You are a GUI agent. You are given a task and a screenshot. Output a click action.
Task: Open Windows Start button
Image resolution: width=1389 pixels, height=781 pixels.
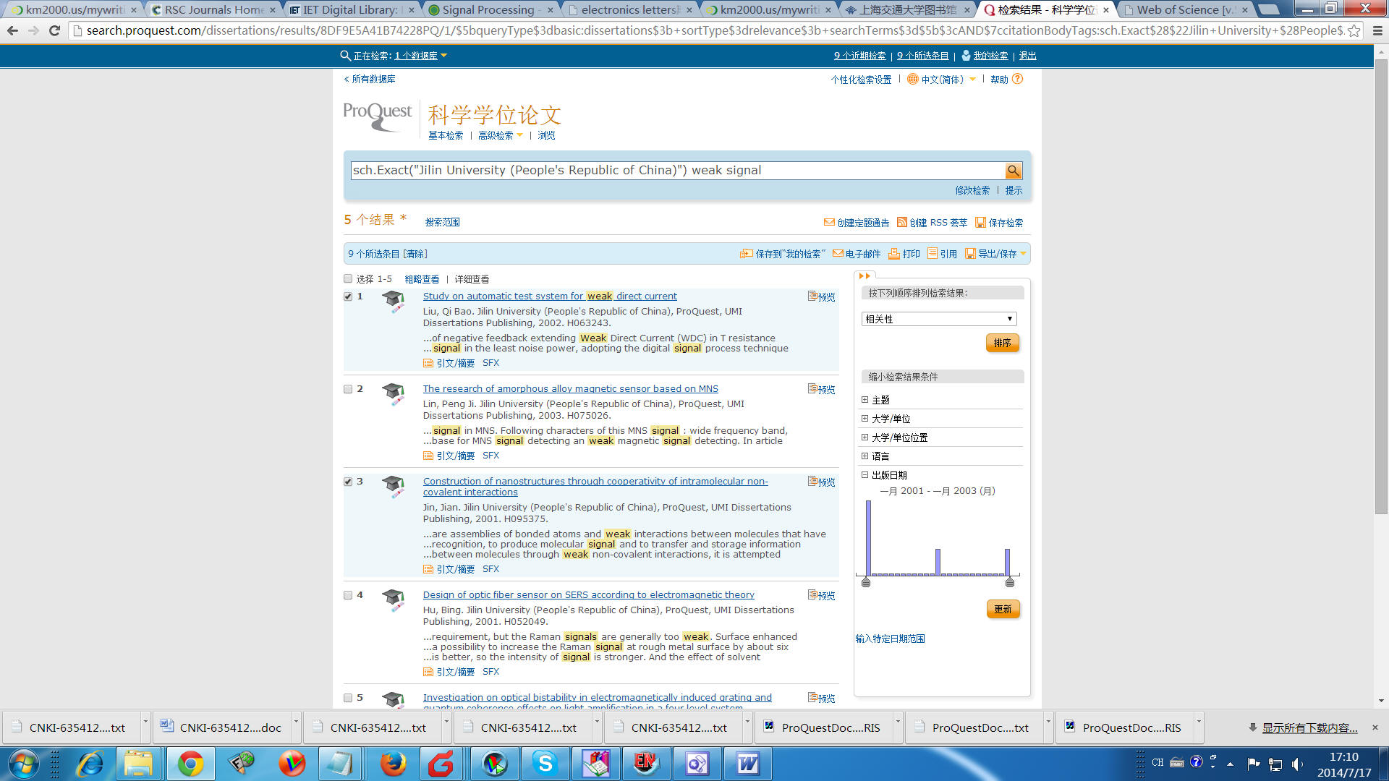pyautogui.click(x=23, y=764)
